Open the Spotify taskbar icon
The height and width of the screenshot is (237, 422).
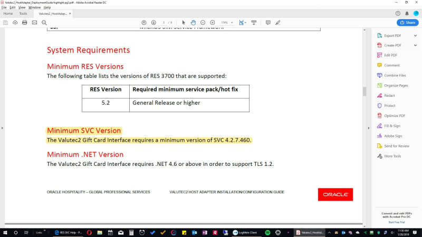(267, 233)
